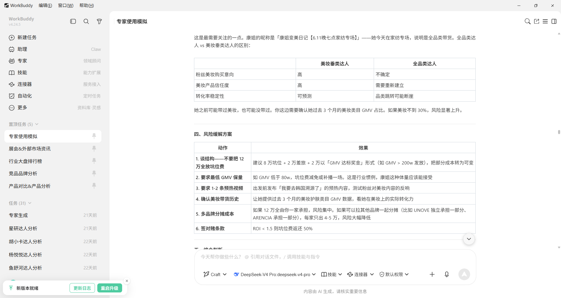
Task: Click the send message arrow button
Action: point(464,274)
